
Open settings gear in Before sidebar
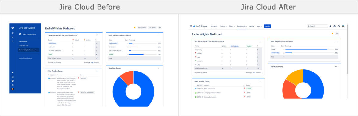pyautogui.click(x=13, y=85)
